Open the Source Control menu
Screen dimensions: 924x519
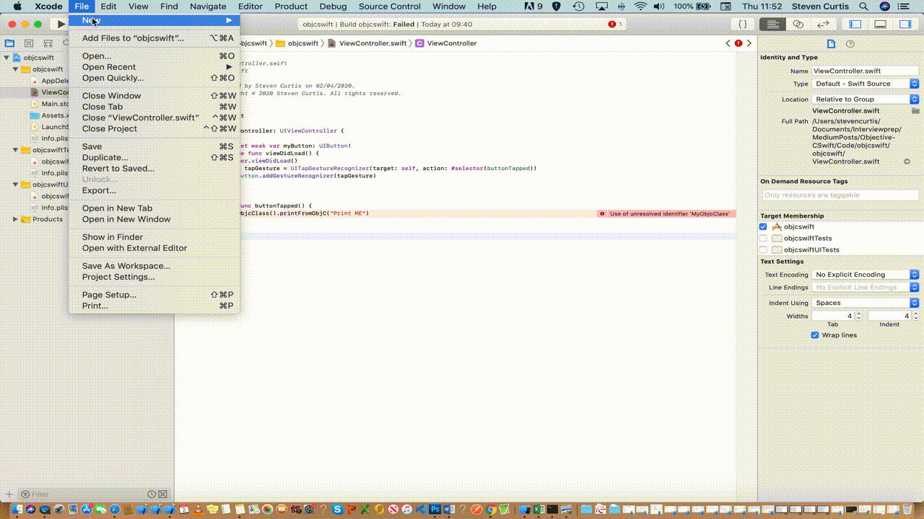390,6
